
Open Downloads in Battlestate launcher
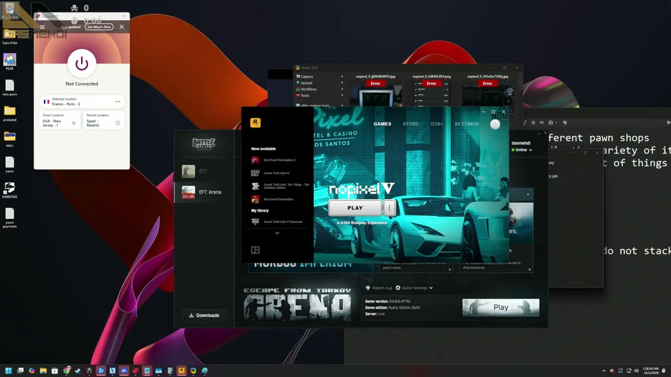[x=204, y=315]
